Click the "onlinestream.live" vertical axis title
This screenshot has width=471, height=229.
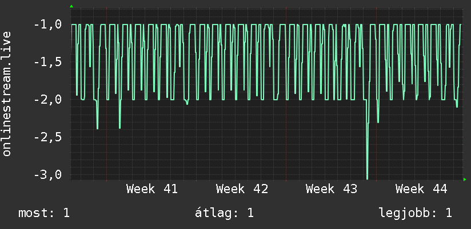(x=7, y=93)
